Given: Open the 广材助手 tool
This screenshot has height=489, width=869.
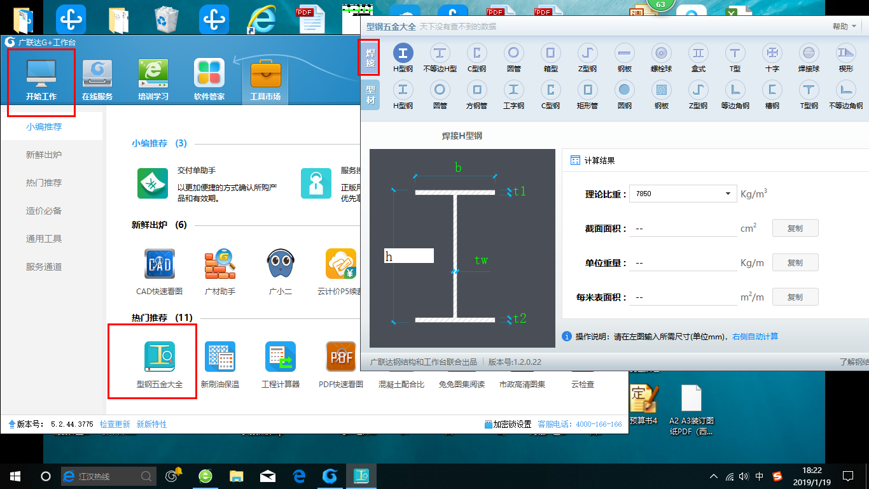Looking at the screenshot, I should [x=220, y=272].
